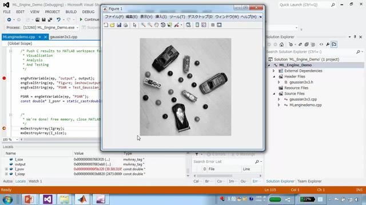Open the FILE menu in Visual Studio
The height and width of the screenshot is (205, 366).
point(7,11)
